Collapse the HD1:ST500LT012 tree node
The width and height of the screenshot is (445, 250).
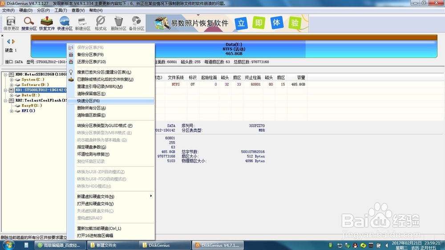coord(5,90)
